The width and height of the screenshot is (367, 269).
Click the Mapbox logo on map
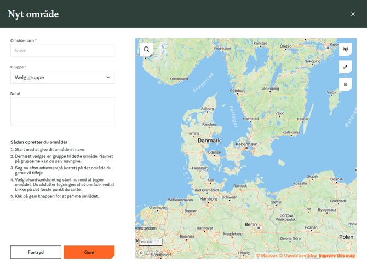[x=149, y=253]
